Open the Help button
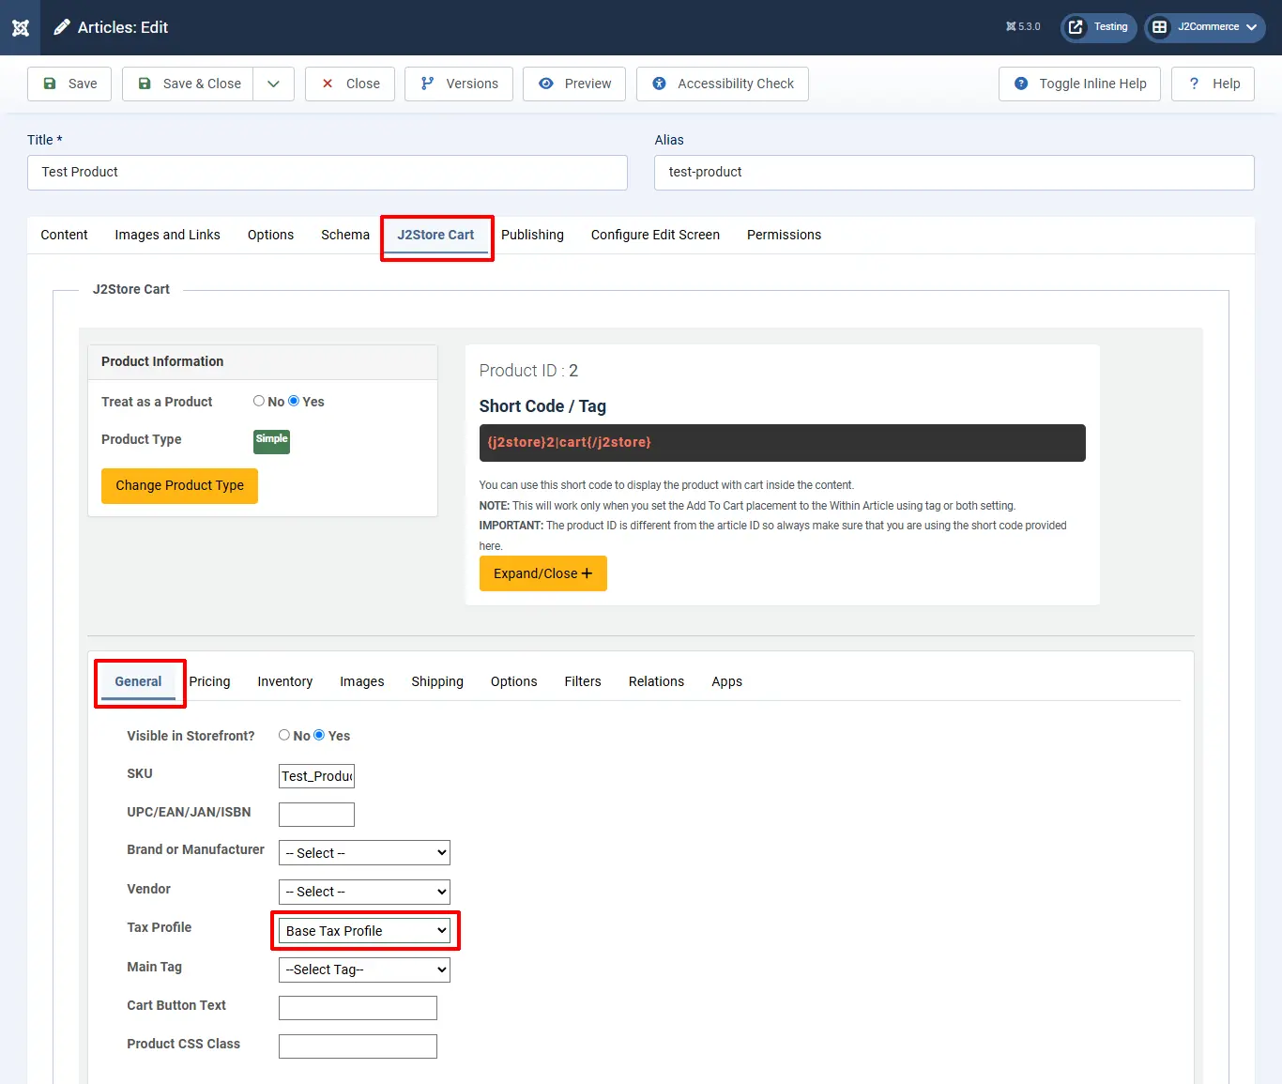 pos(1213,84)
